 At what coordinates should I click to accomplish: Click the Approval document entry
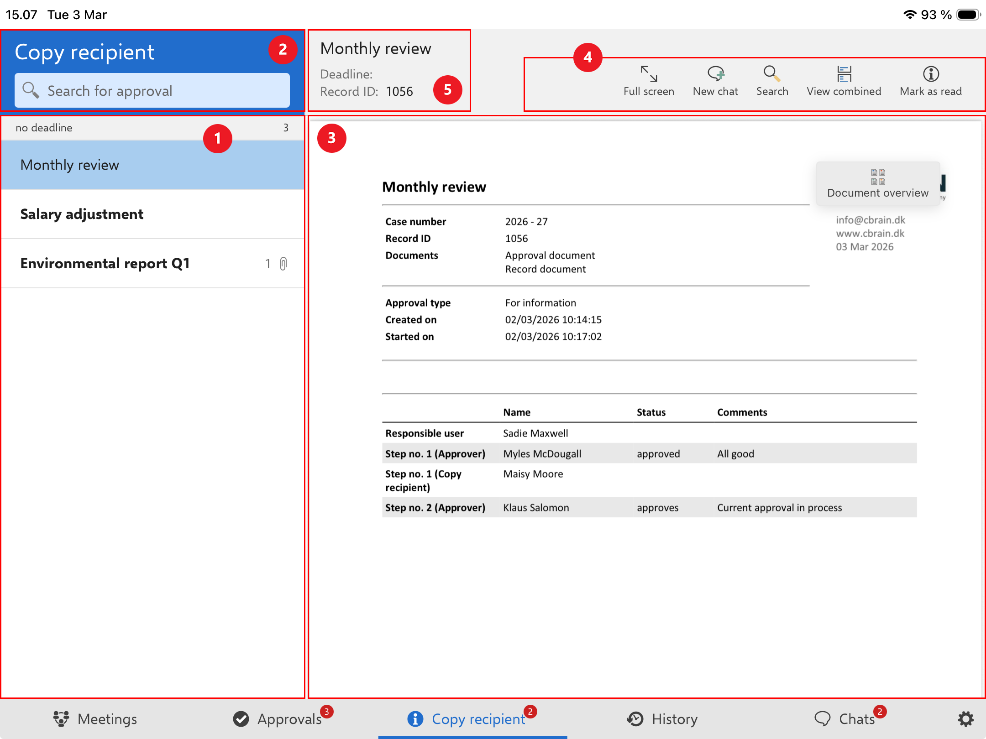click(x=550, y=255)
